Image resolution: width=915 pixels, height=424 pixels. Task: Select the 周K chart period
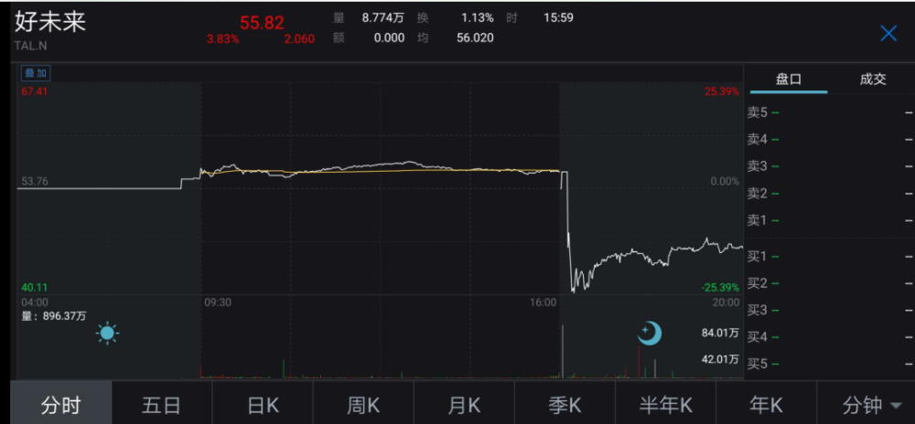pyautogui.click(x=363, y=405)
